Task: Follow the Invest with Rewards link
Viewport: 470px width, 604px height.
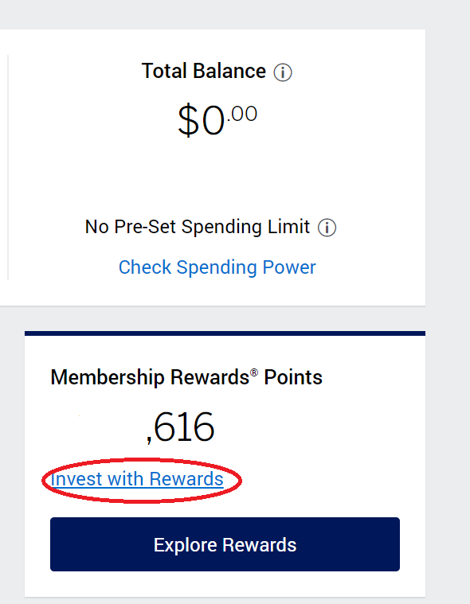Action: pos(137,479)
